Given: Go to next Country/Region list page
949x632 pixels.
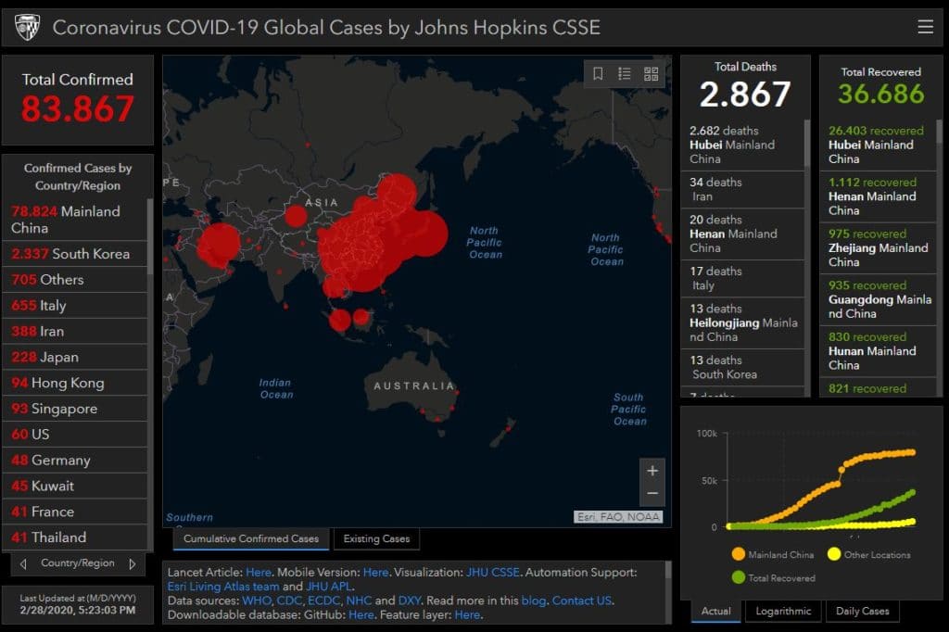Looking at the screenshot, I should (132, 563).
